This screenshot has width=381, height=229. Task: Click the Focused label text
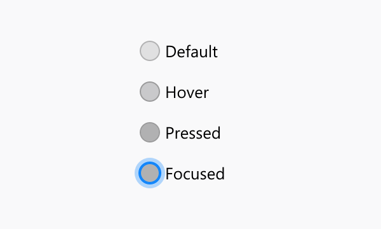[x=195, y=174]
